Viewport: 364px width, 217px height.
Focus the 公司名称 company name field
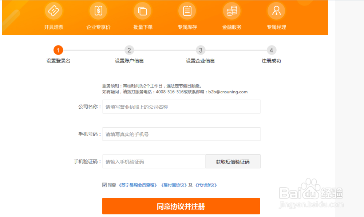pos(181,107)
